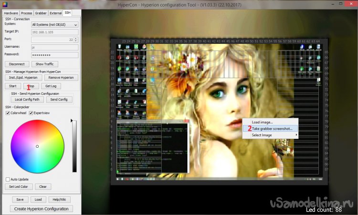The width and height of the screenshot is (358, 215).
Task: Click the Show Traffic button
Action: point(46,64)
